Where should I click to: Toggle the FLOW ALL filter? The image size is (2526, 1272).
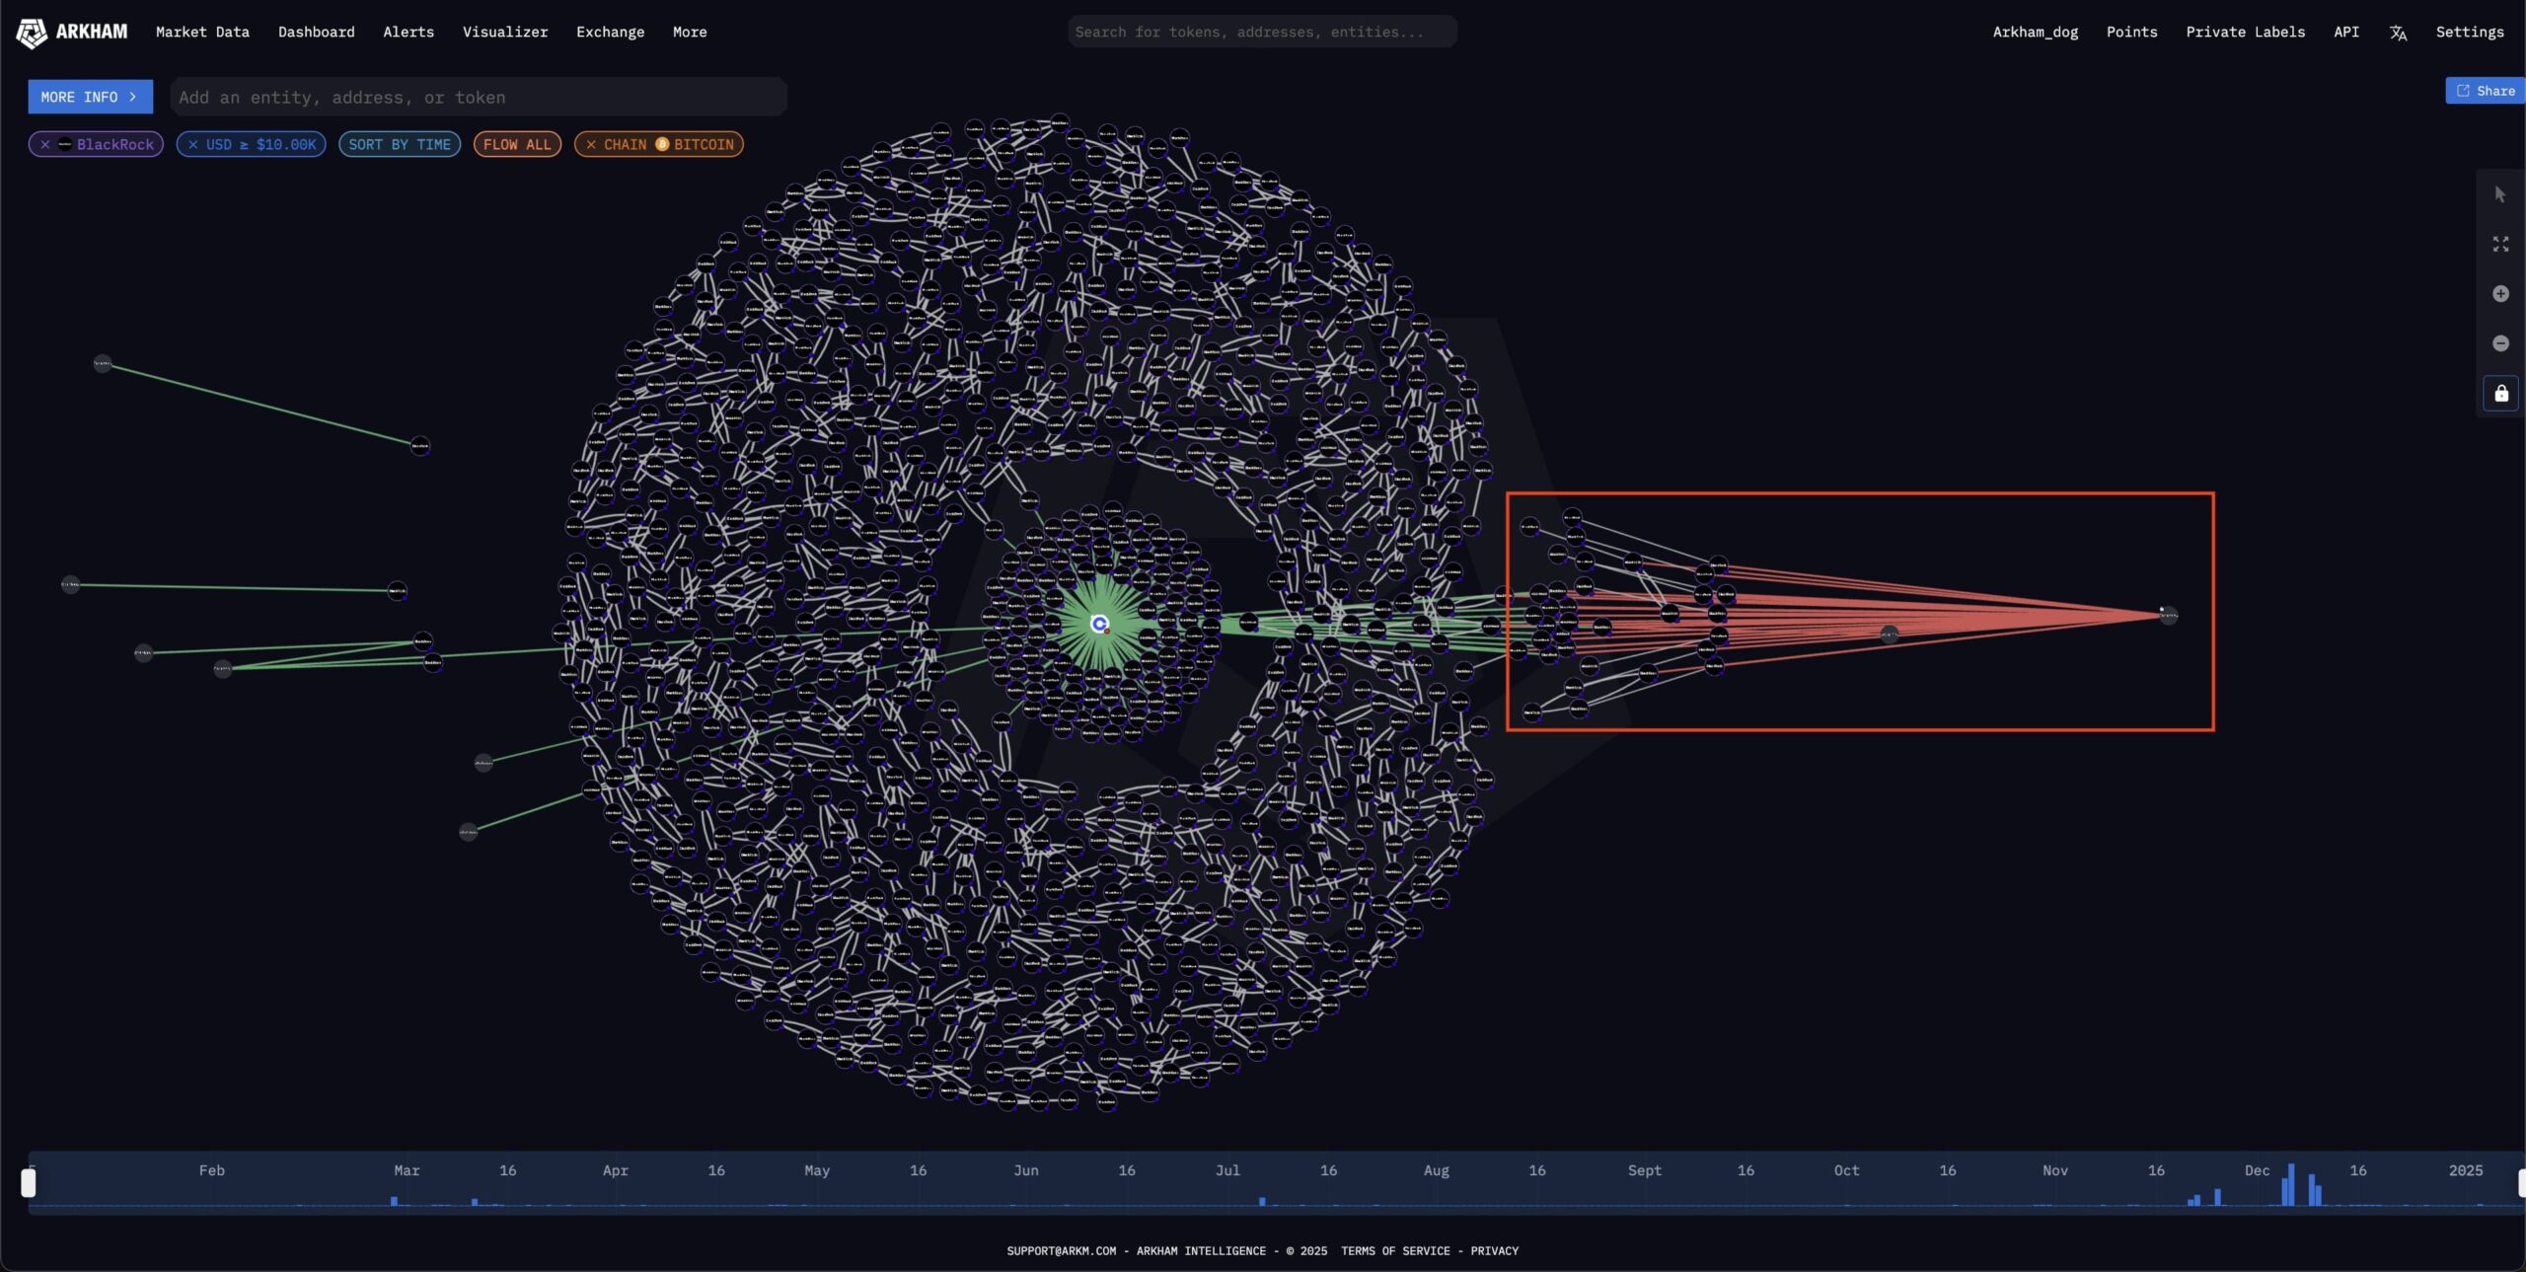(x=517, y=144)
